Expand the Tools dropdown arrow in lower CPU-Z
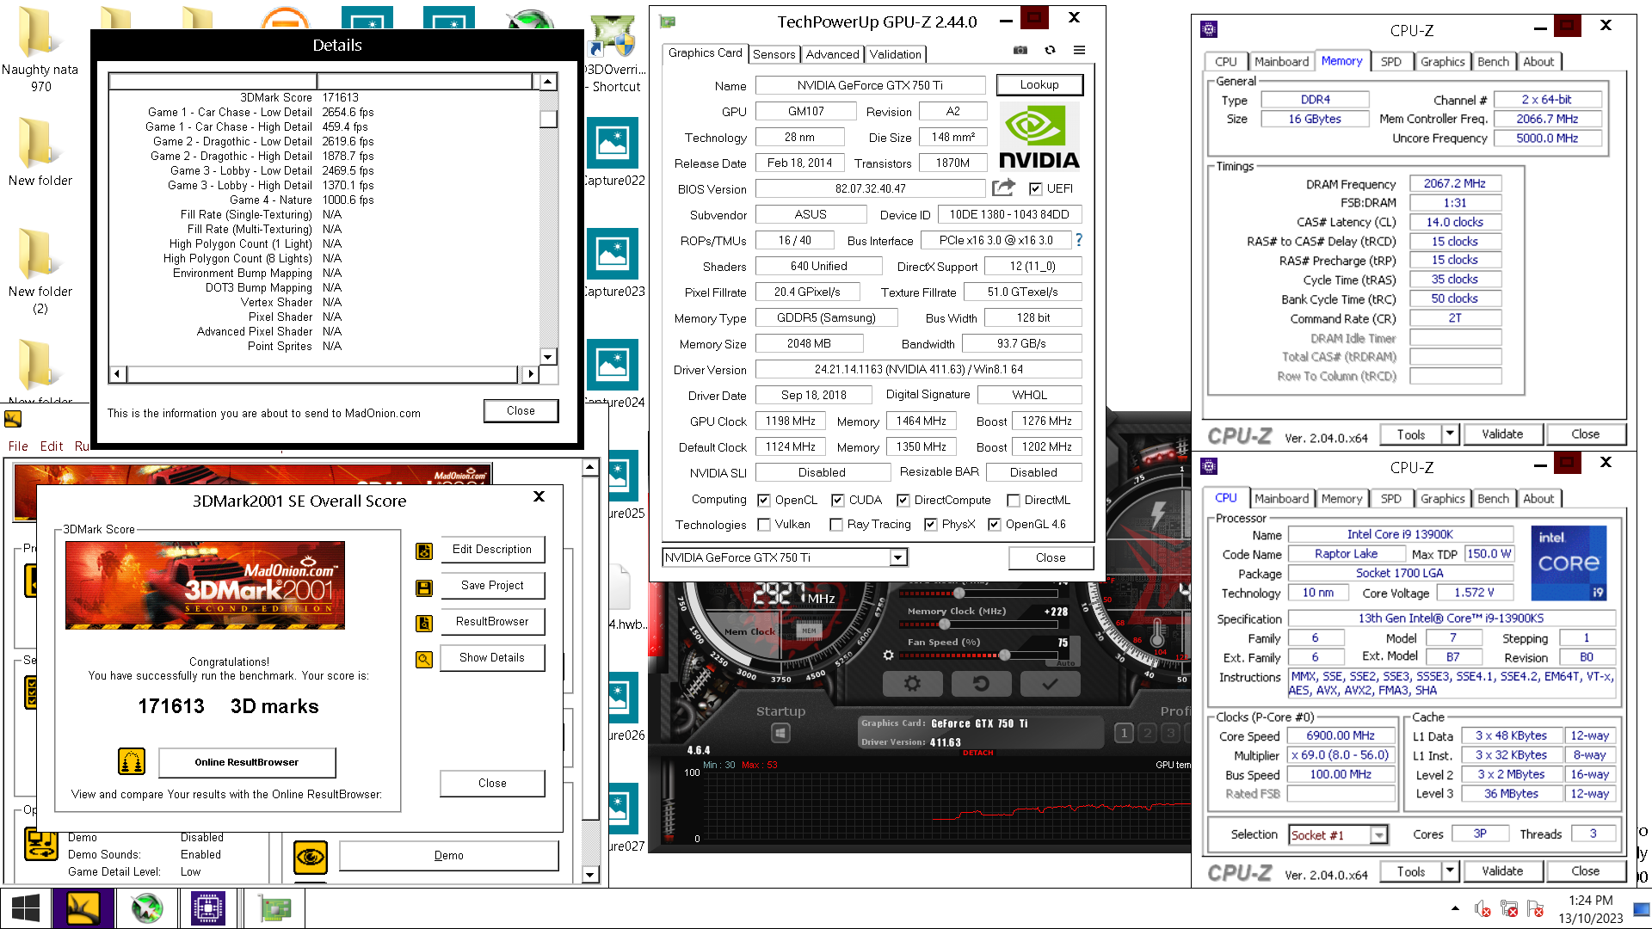 [1450, 871]
